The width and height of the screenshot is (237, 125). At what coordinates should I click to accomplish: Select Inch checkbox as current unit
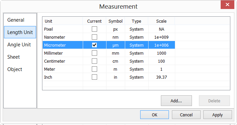pyautogui.click(x=94, y=77)
